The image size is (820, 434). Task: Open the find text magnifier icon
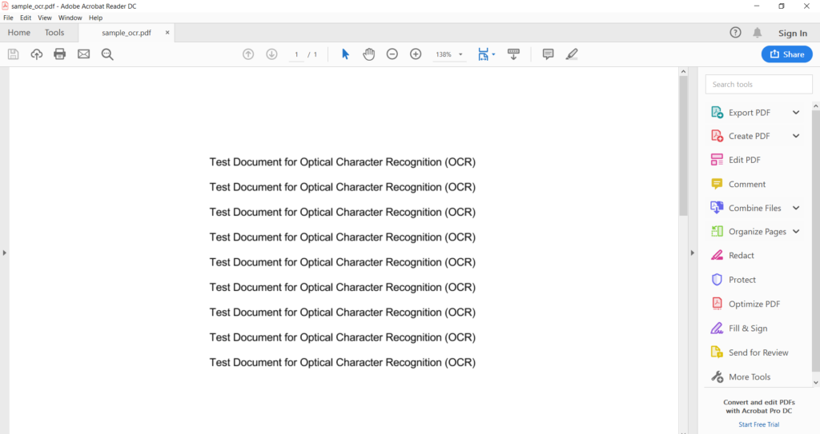[107, 54]
